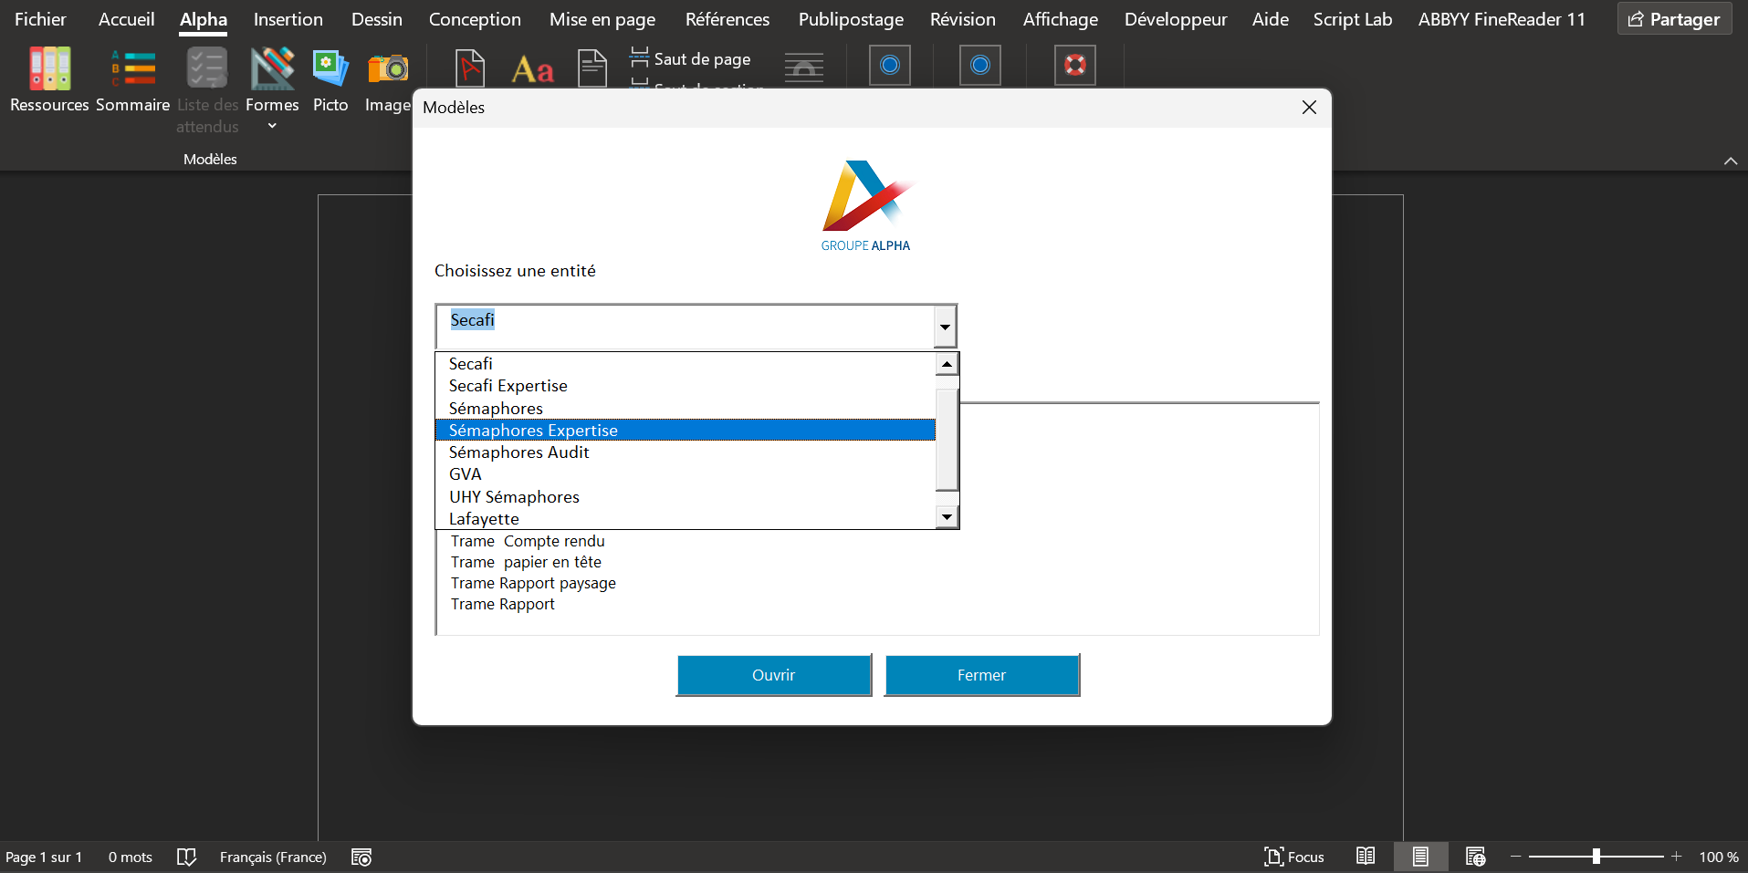Select Sémaphores Expertise in the list
The height and width of the screenshot is (873, 1748).
(x=686, y=431)
